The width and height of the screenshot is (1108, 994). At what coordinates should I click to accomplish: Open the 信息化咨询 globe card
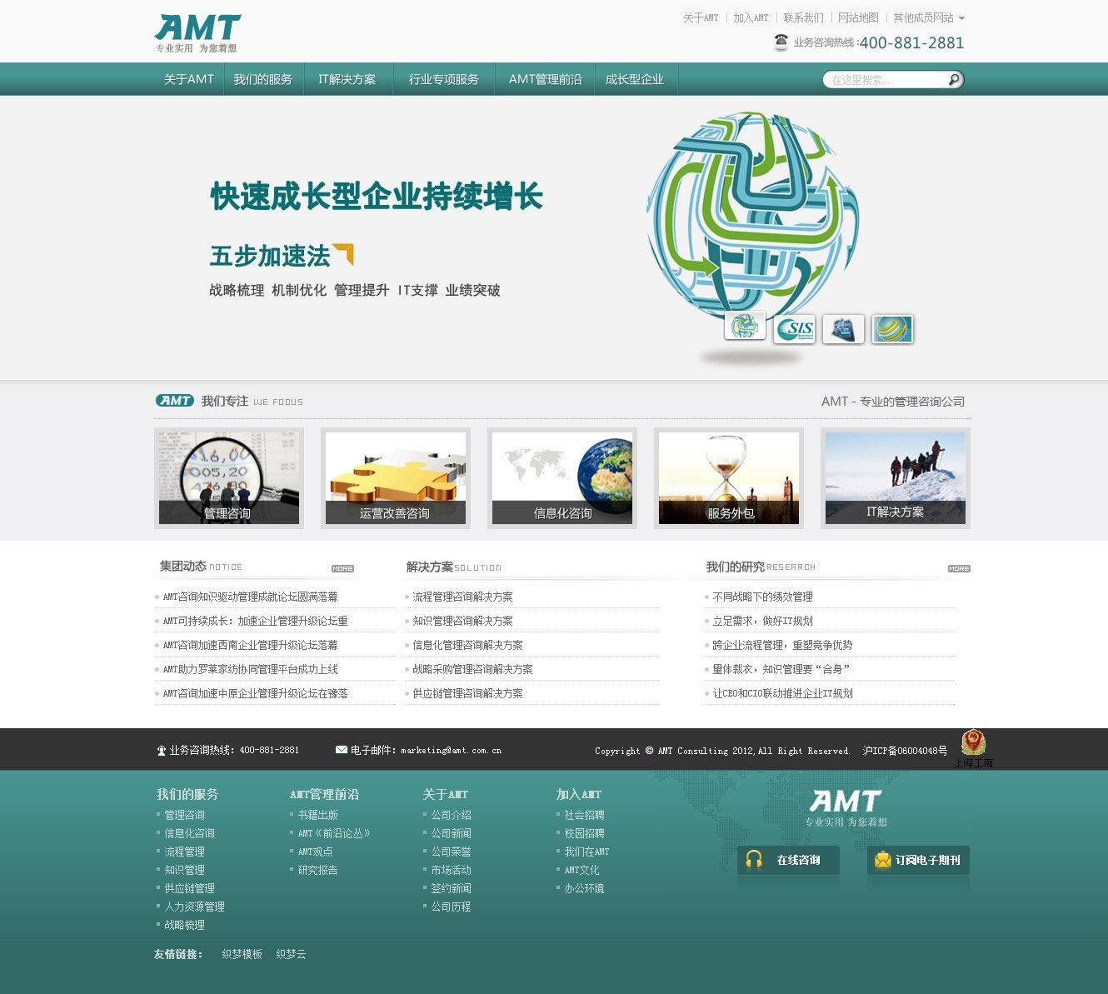click(x=562, y=478)
